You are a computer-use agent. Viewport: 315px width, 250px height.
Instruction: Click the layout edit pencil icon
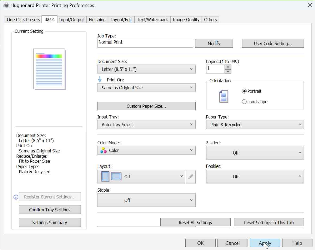coord(191,176)
